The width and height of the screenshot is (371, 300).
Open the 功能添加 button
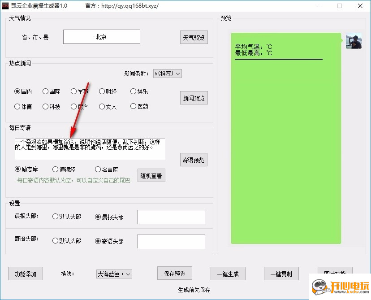26,274
